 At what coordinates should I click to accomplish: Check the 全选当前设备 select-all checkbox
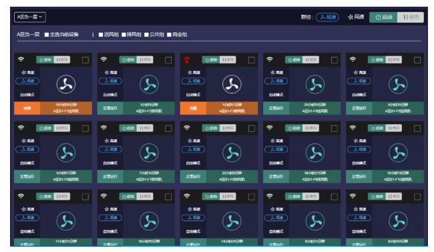point(47,35)
